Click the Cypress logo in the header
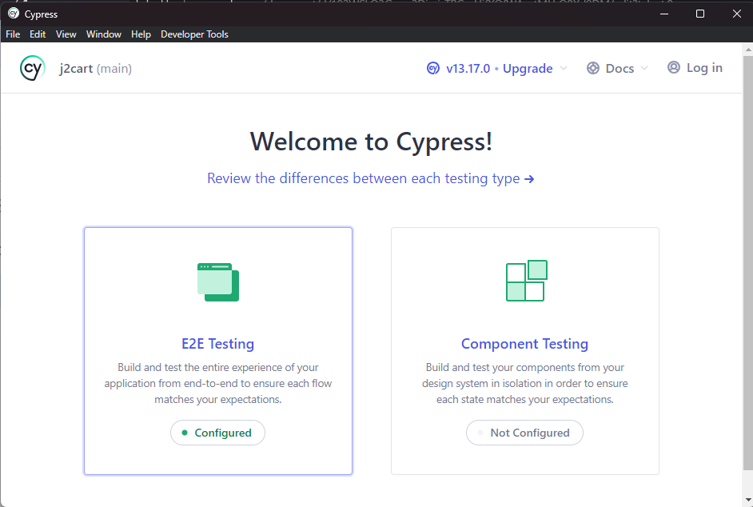Image resolution: width=753 pixels, height=507 pixels. 33,68
